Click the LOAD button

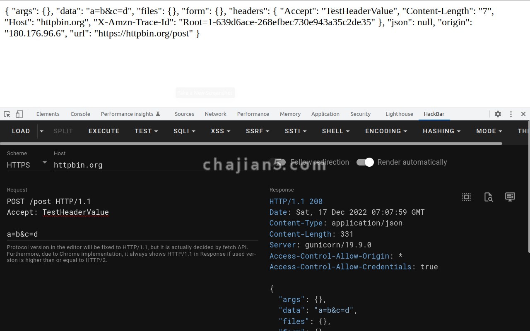point(21,131)
